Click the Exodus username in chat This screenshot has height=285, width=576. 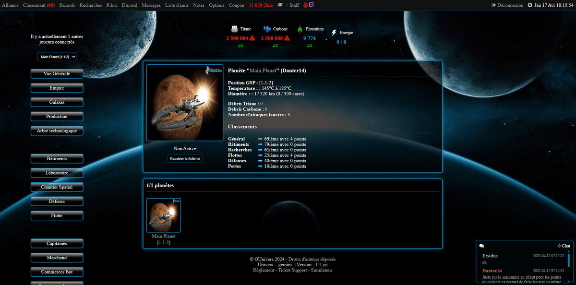click(x=490, y=256)
